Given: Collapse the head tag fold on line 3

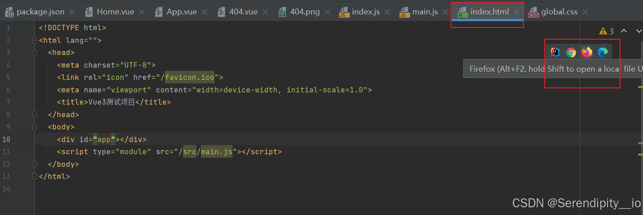Looking at the screenshot, I should click(x=34, y=53).
